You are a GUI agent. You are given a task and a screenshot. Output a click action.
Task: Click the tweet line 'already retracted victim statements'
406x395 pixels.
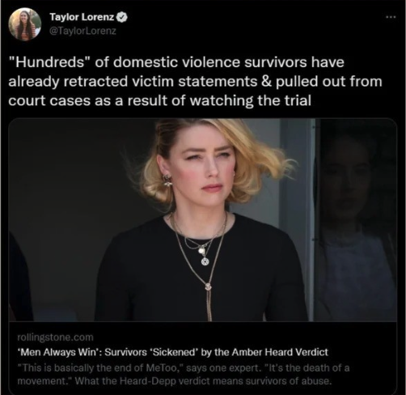pyautogui.click(x=133, y=82)
